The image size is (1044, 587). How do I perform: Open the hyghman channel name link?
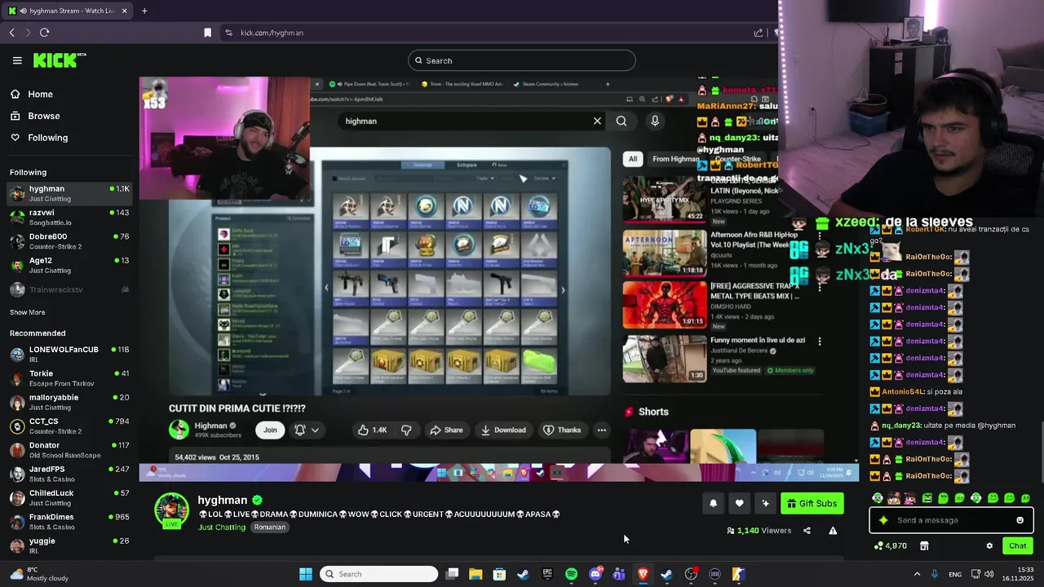(222, 501)
